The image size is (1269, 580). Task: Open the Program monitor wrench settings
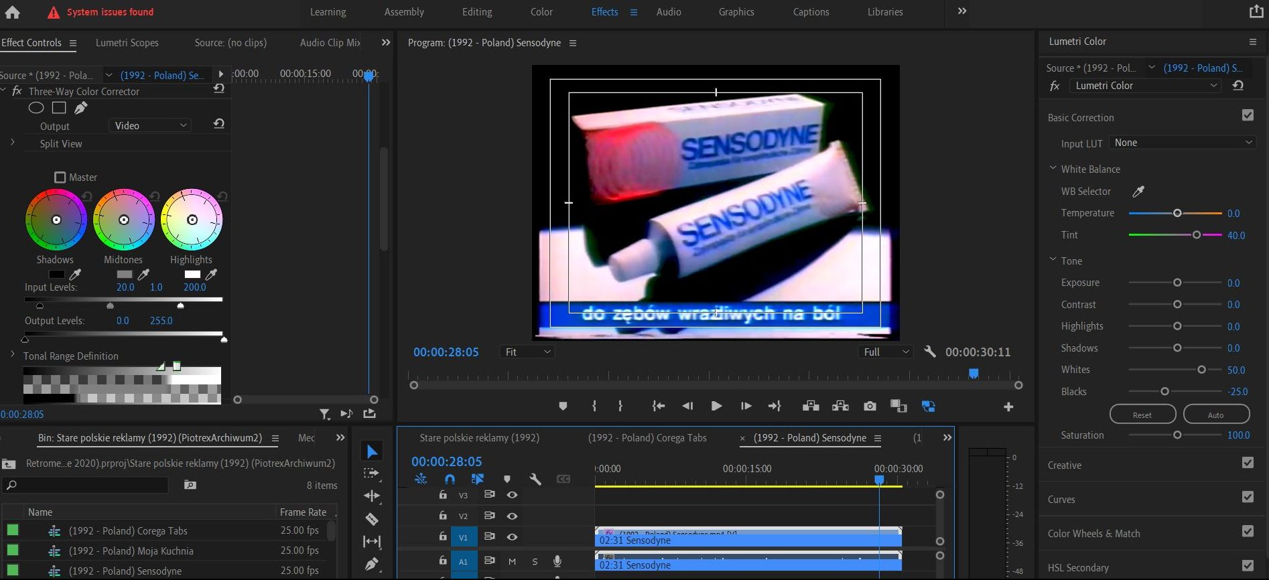929,352
